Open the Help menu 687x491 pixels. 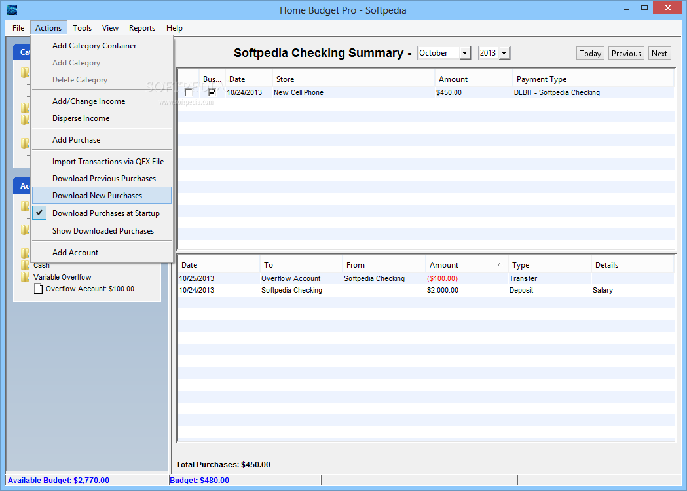click(x=174, y=28)
